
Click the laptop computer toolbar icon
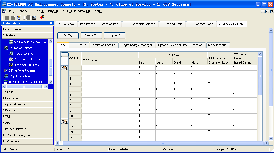[x=34, y=17]
